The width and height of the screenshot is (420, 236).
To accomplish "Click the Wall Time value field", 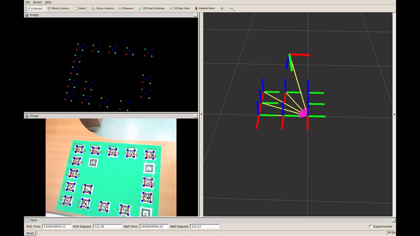I will pos(154,226).
